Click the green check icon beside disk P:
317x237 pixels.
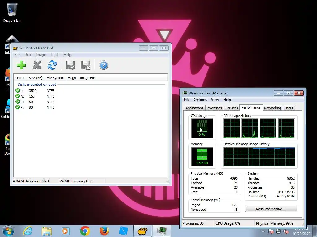[x=18, y=107]
